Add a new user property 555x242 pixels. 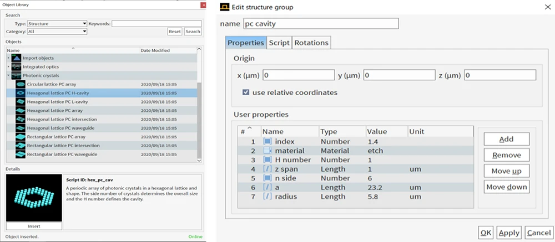click(507, 139)
